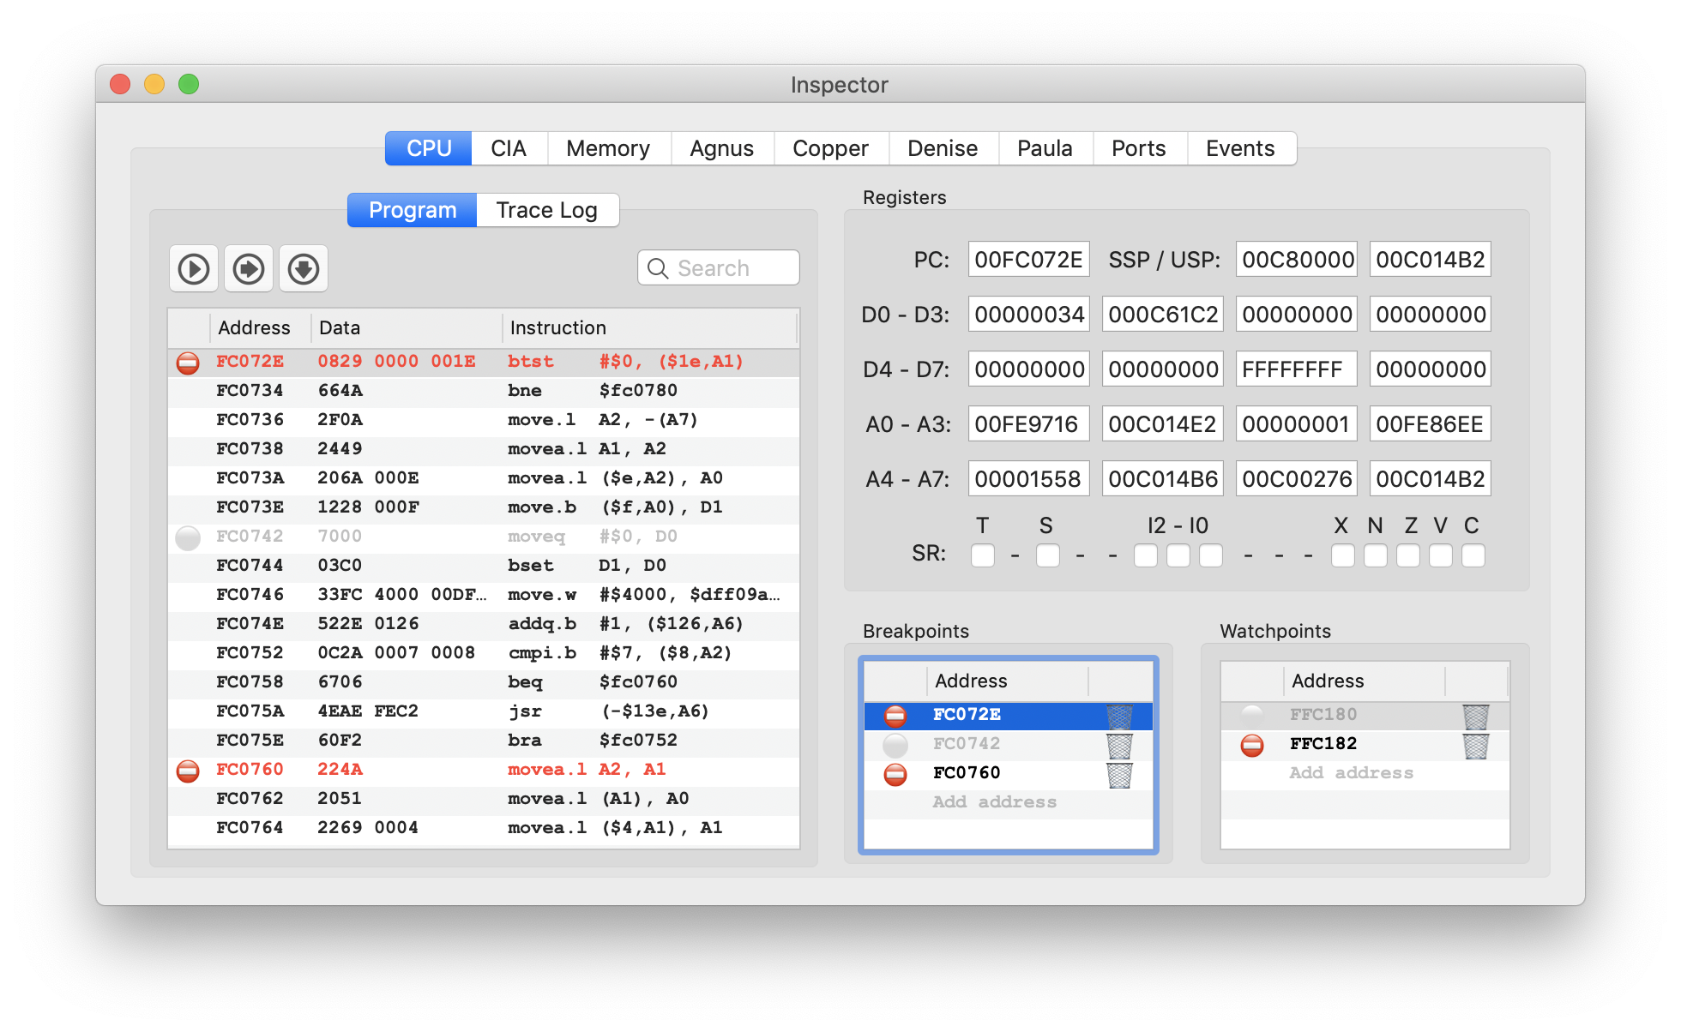Open the Agnus tab
1681x1032 pixels.
click(x=722, y=148)
